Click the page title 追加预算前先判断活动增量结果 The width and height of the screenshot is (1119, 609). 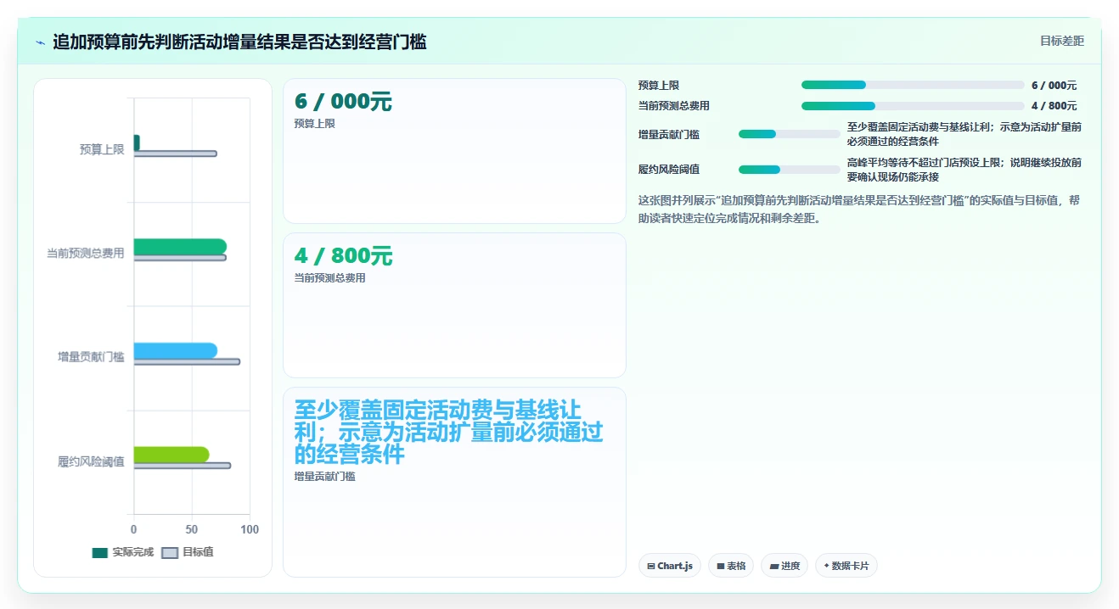tap(239, 42)
